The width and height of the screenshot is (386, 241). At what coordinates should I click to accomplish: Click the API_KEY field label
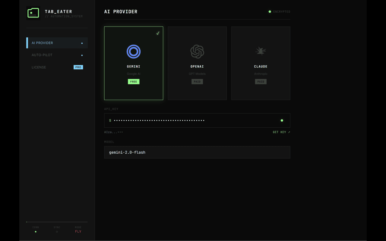click(x=111, y=109)
